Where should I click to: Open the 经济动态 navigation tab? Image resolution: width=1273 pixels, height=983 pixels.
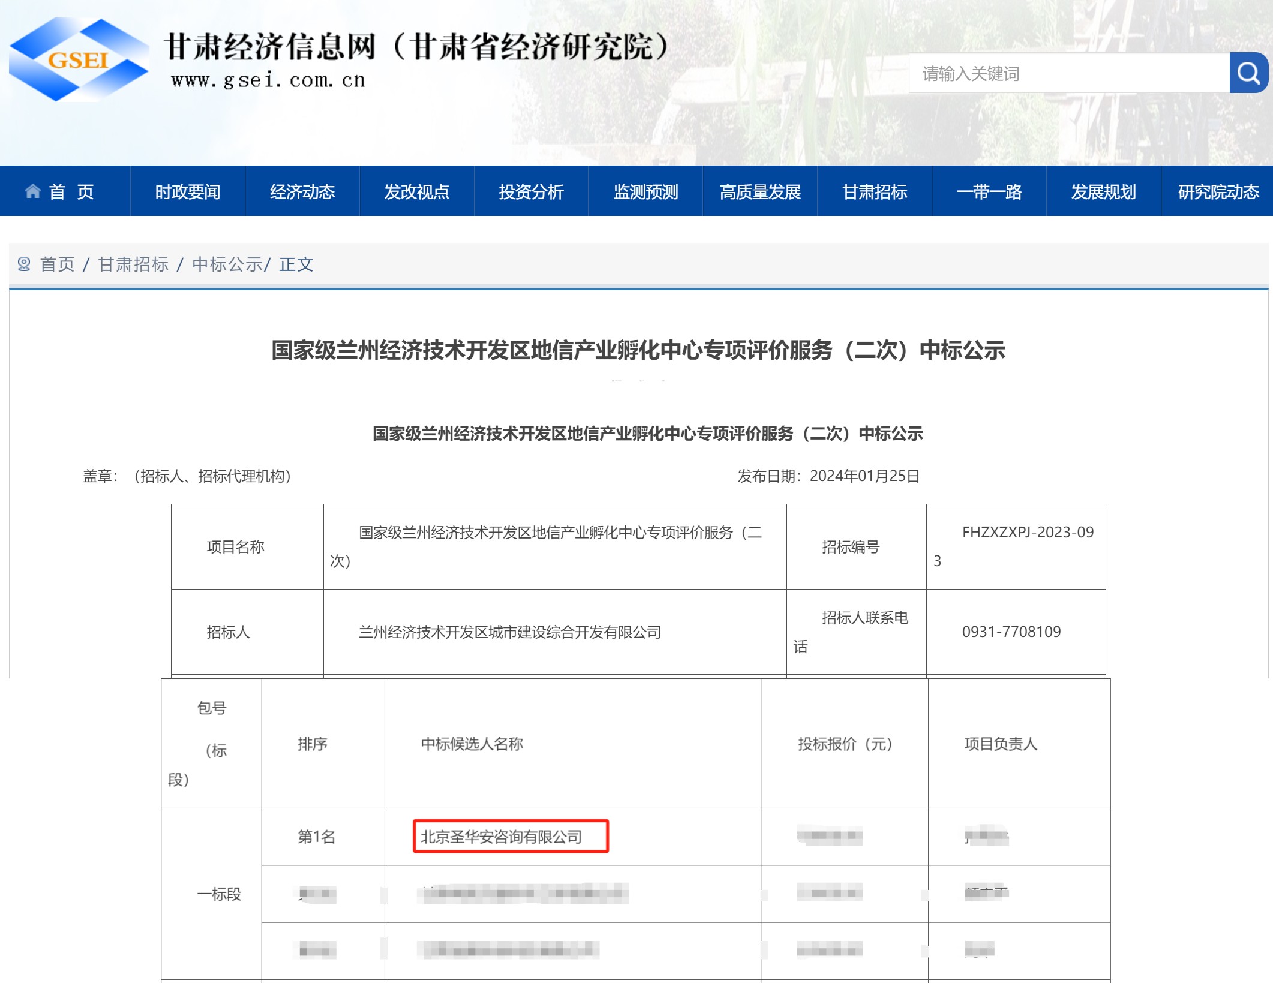point(302,192)
